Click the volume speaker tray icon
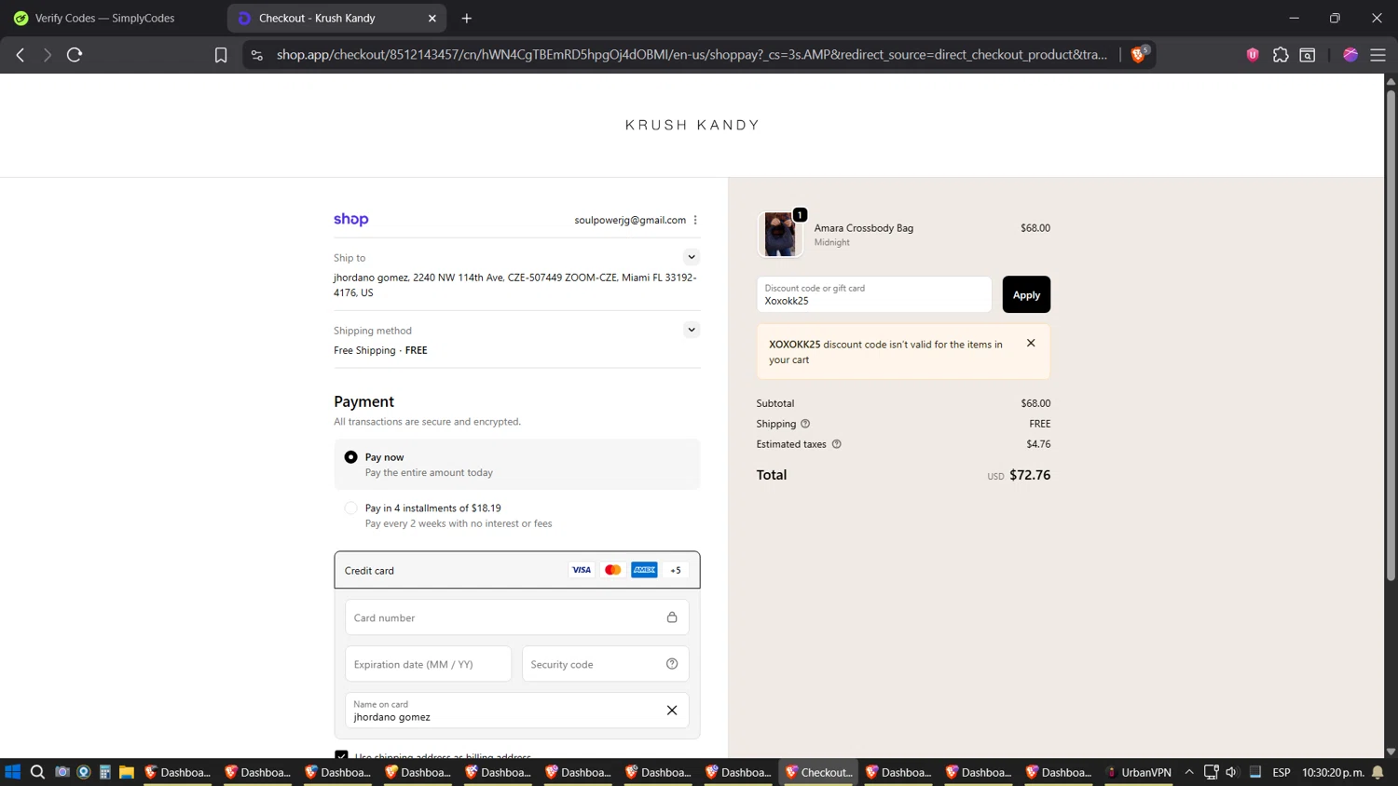 click(x=1232, y=772)
